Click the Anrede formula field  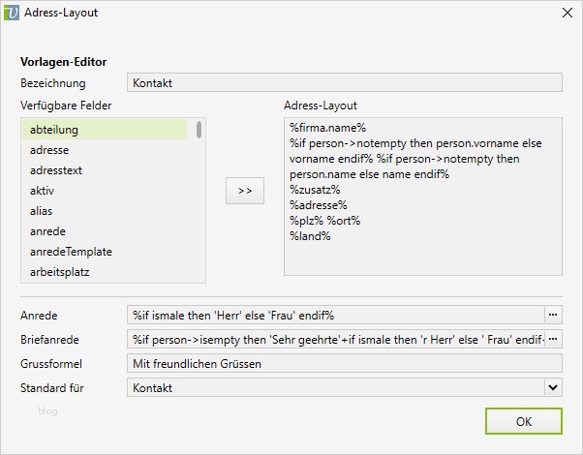pyautogui.click(x=335, y=315)
